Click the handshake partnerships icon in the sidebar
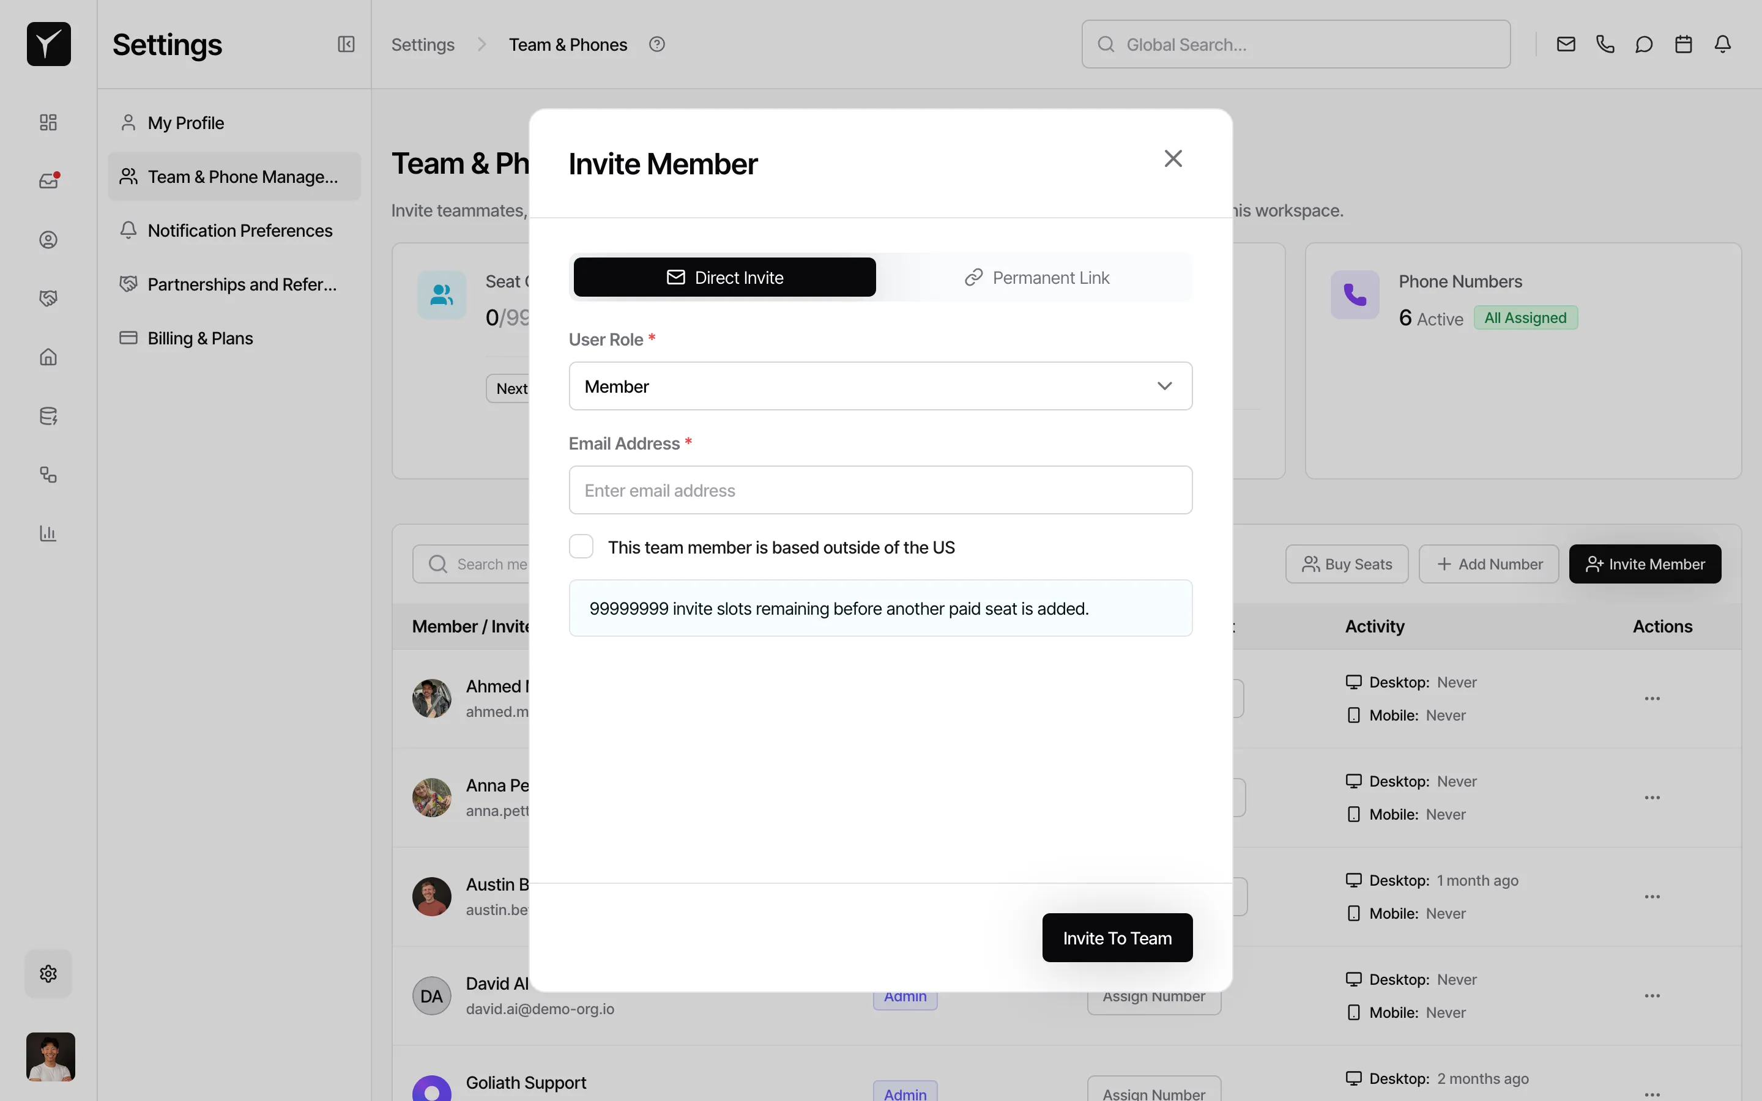The image size is (1762, 1101). 47,298
